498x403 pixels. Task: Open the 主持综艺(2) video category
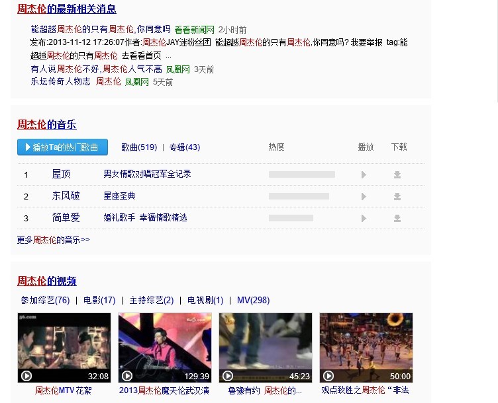pos(152,300)
